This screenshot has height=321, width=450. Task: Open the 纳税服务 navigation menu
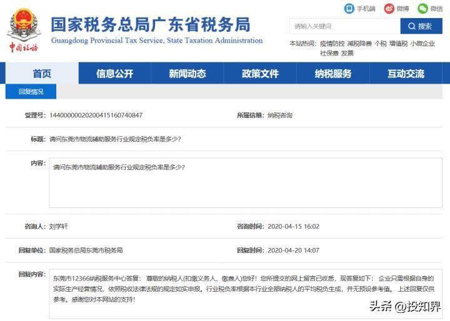(333, 73)
